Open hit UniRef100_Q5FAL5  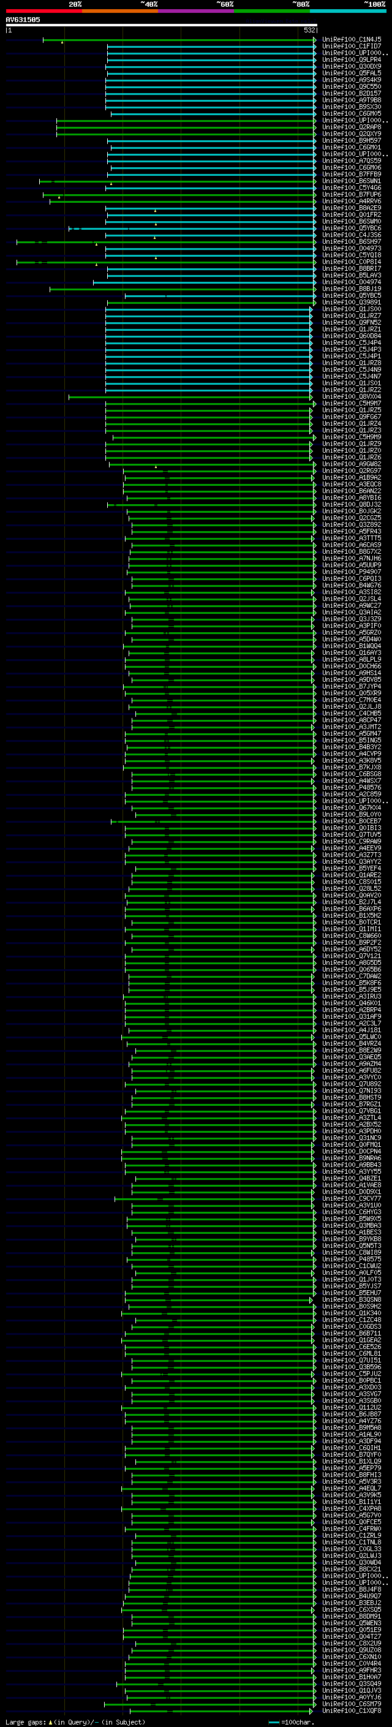(352, 73)
